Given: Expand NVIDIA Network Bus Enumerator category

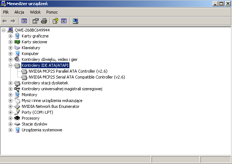Looking at the screenshot, I should tap(10, 106).
